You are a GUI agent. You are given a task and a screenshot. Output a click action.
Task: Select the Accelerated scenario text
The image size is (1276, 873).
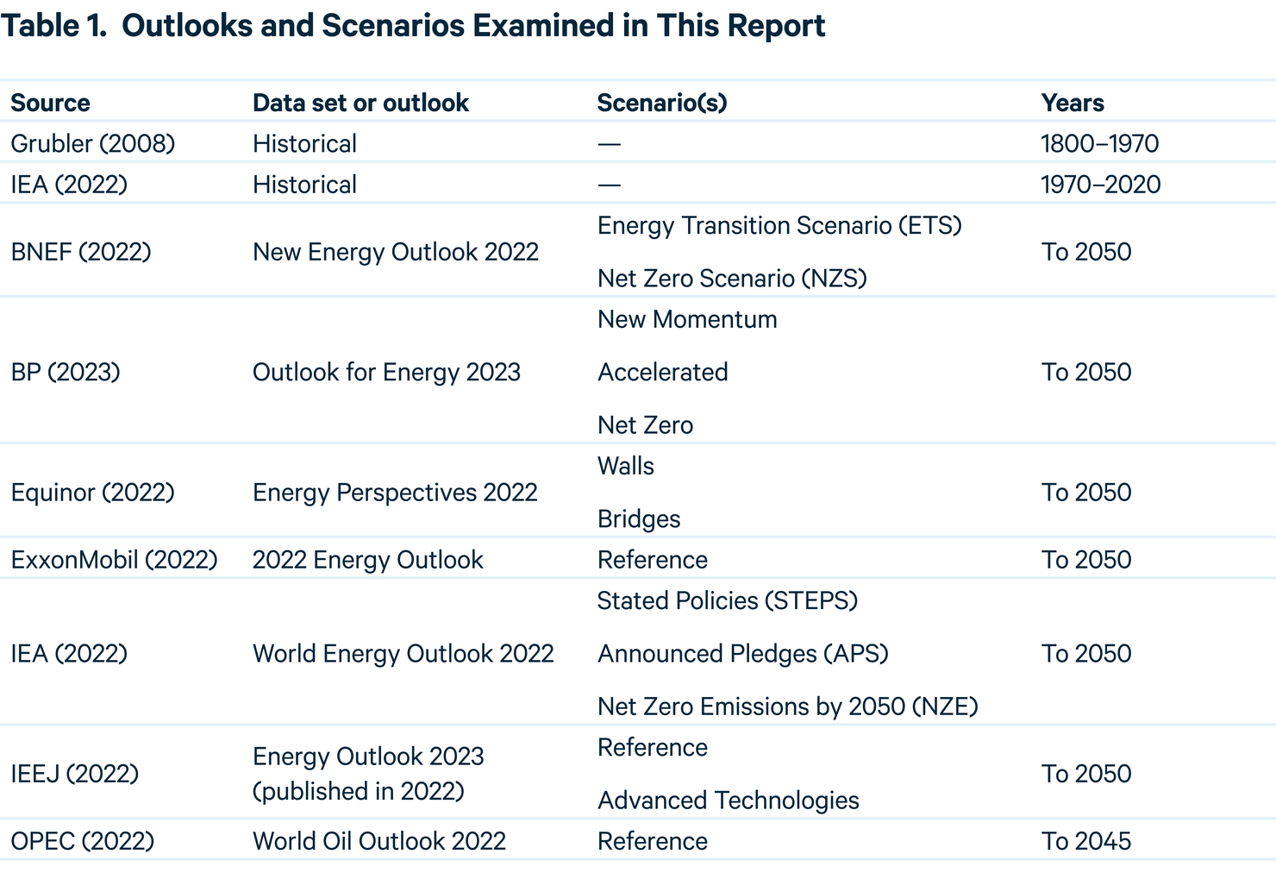(663, 372)
